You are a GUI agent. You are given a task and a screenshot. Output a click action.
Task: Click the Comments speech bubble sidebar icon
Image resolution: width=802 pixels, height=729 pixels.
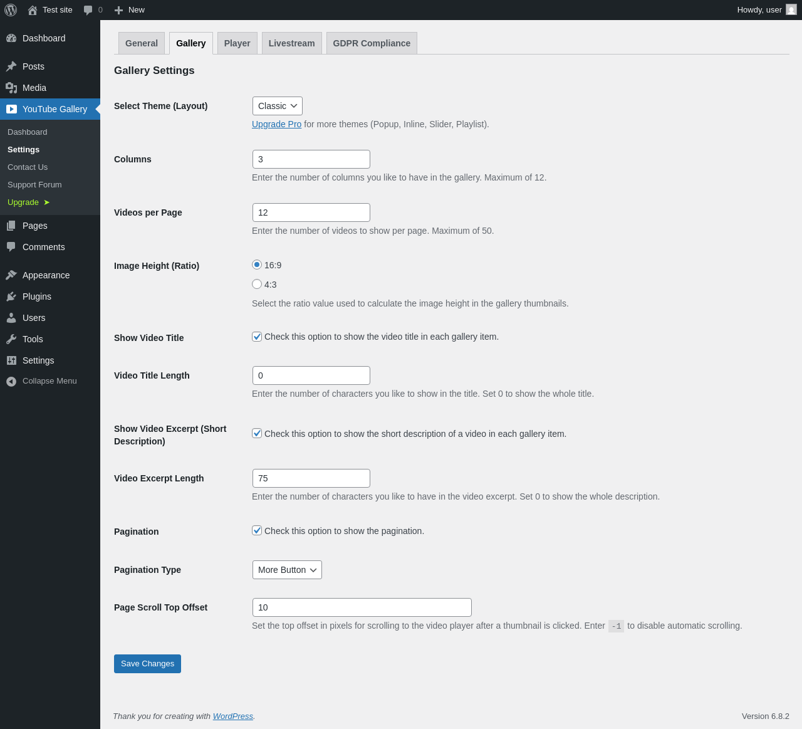[11, 247]
